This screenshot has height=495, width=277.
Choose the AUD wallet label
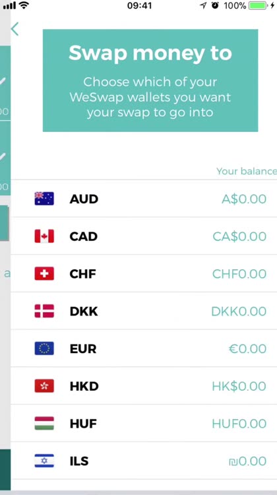click(84, 199)
